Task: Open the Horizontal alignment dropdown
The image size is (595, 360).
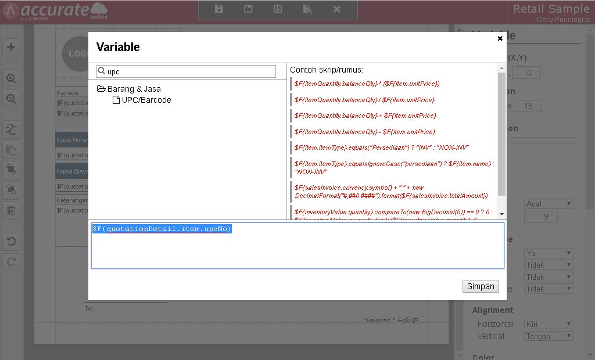Action: pos(549,324)
